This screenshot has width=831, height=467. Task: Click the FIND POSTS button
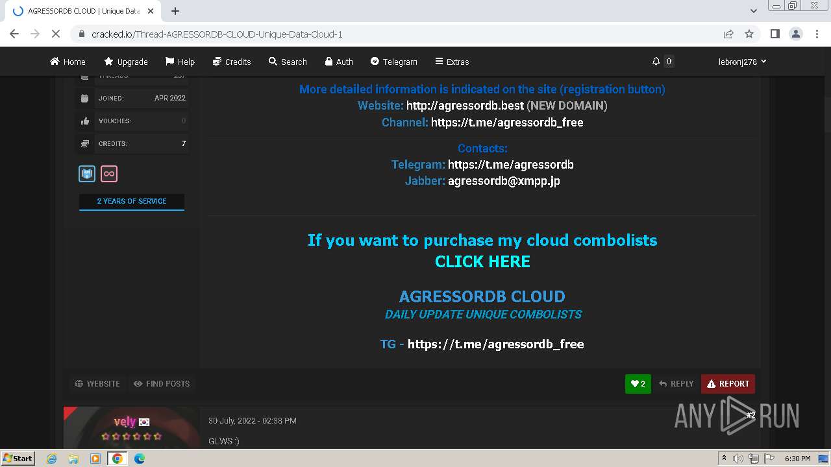162,384
